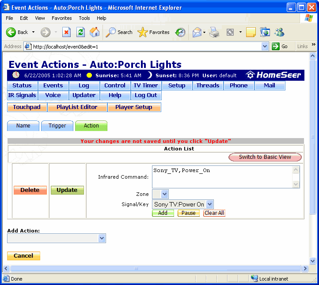This screenshot has height=285, width=319.
Task: Select the Action tab
Action: (91, 126)
